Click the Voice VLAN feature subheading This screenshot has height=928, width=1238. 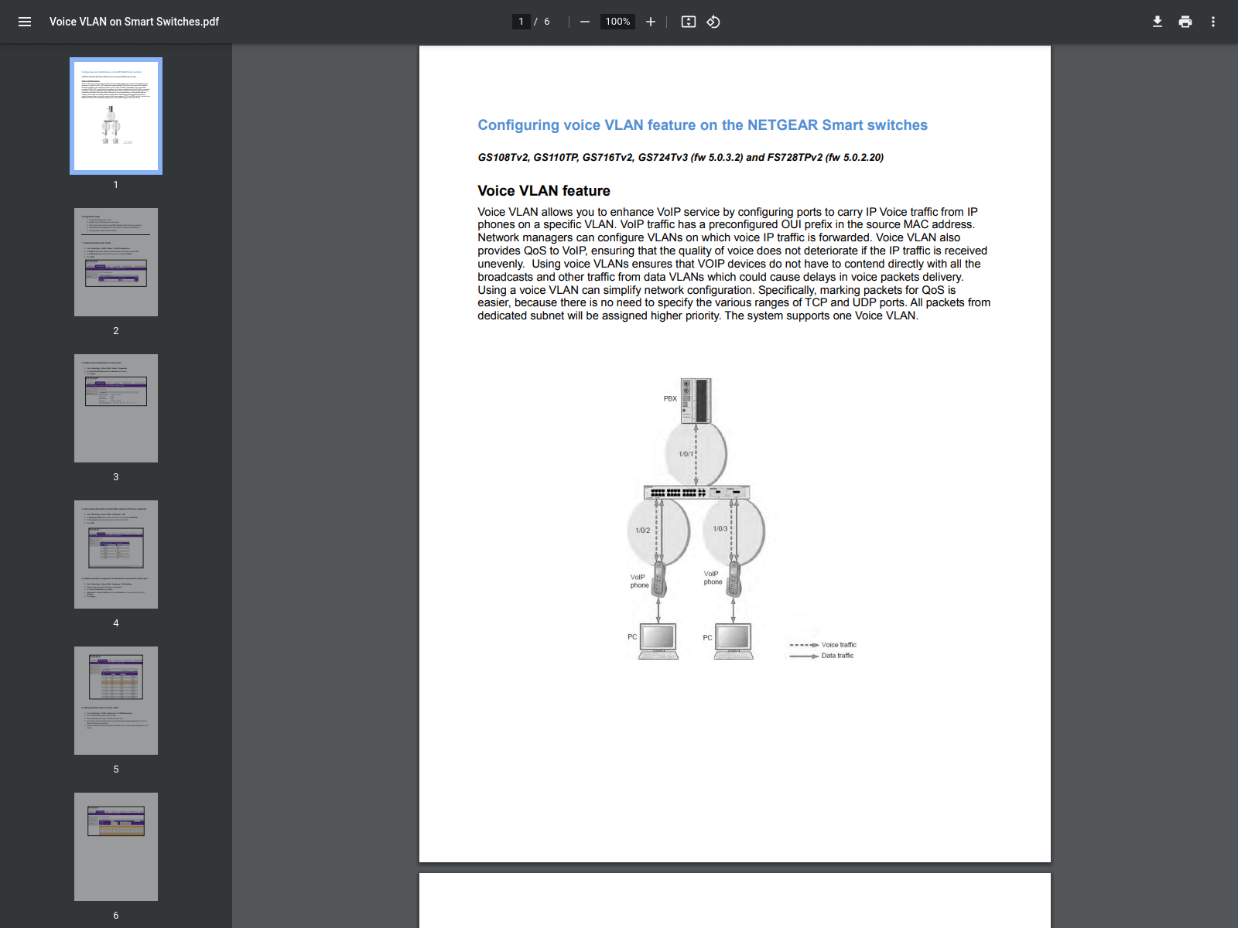tap(544, 191)
